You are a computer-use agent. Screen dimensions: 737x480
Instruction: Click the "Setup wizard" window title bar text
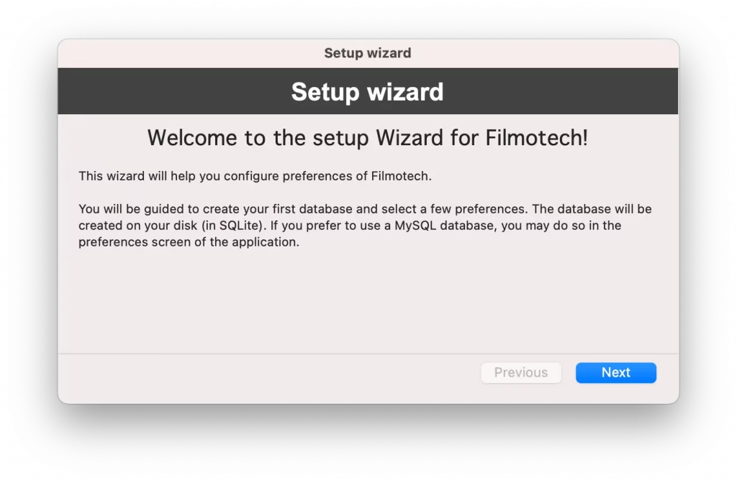tap(367, 53)
